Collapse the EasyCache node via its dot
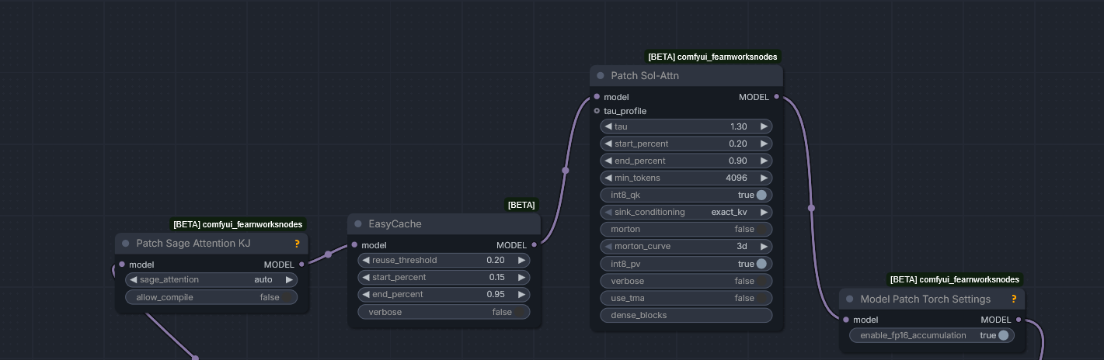The height and width of the screenshot is (360, 1104). tap(358, 224)
